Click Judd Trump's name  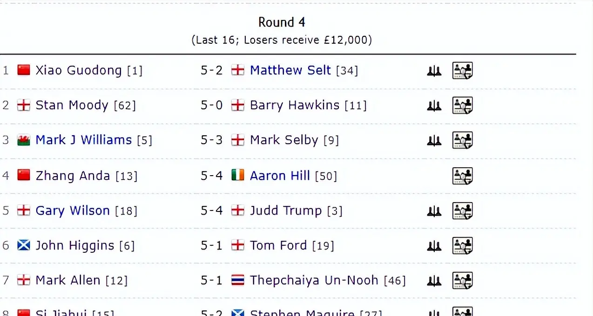285,211
